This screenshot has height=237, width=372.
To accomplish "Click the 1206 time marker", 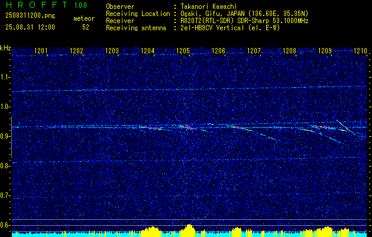I will [218, 50].
